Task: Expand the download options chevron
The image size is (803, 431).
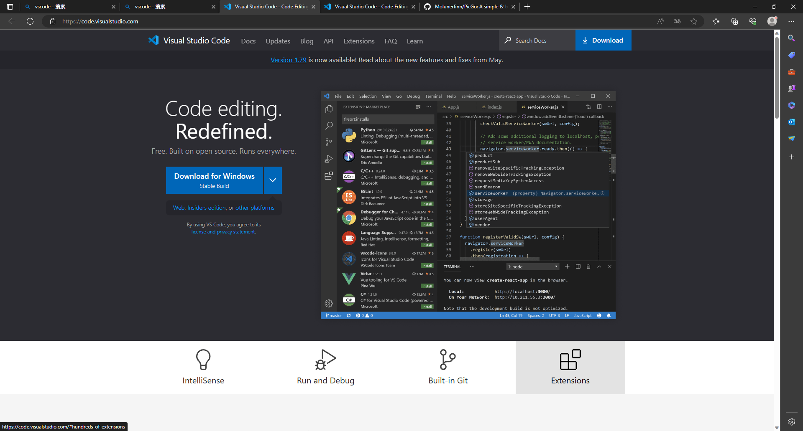Action: [x=273, y=180]
